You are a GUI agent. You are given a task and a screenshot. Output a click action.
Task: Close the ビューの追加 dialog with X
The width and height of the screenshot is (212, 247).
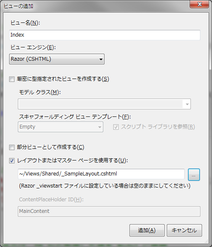[x=200, y=4]
